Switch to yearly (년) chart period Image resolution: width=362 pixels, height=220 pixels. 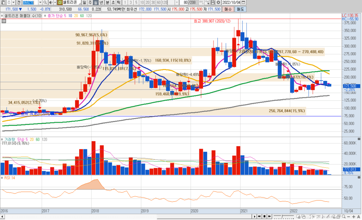[102, 2]
